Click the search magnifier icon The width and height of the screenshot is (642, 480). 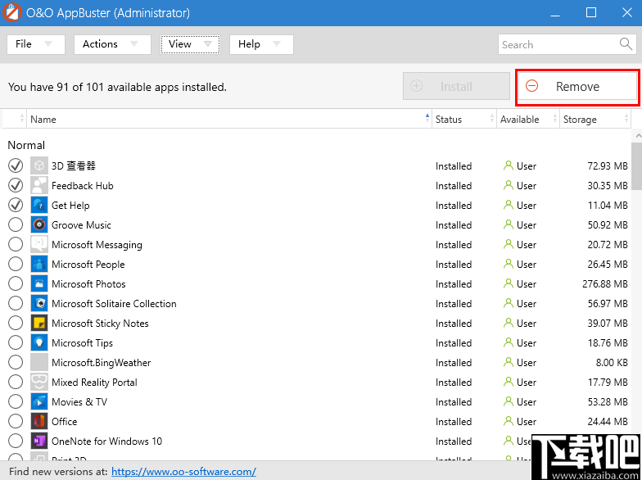626,44
